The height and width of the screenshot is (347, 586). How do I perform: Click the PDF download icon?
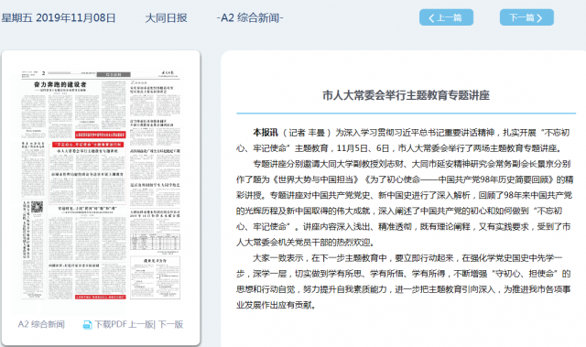87,325
